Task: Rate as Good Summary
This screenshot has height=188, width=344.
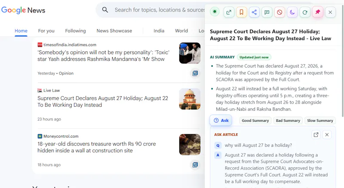Action: (255, 120)
